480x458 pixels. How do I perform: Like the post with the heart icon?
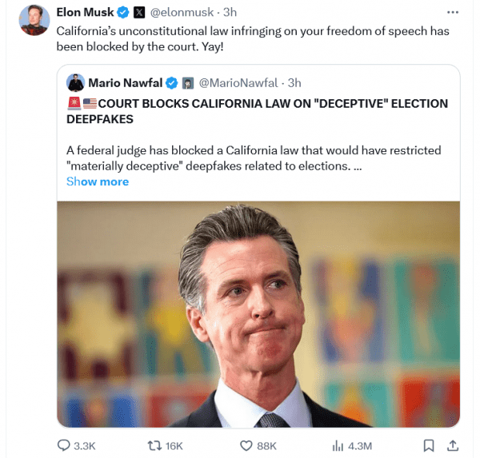coord(246,445)
